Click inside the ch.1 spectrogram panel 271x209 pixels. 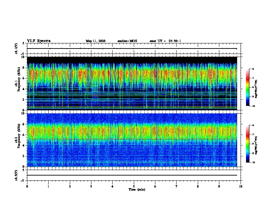point(132,83)
